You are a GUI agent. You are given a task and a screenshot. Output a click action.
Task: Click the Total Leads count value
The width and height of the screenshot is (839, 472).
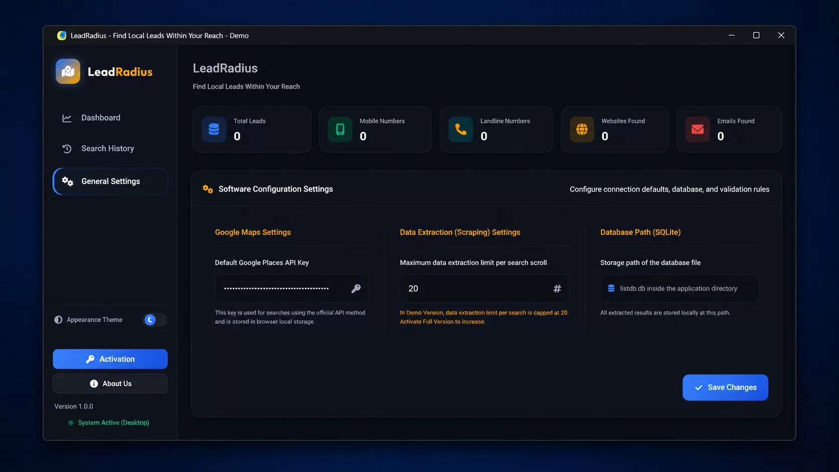[237, 136]
